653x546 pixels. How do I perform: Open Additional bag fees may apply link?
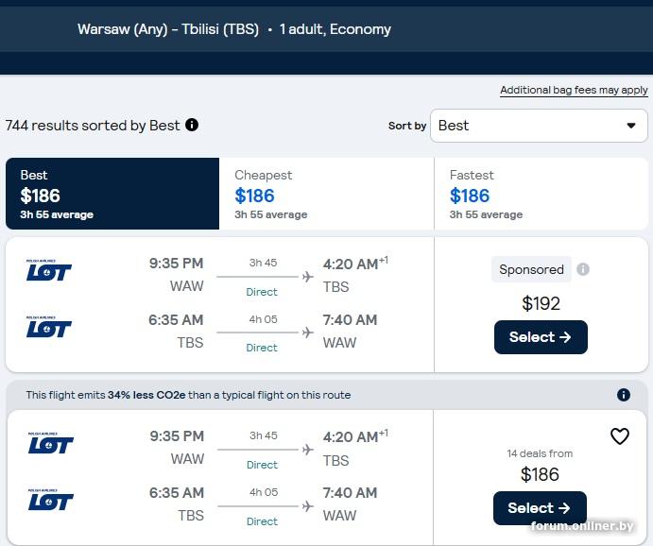click(x=574, y=91)
